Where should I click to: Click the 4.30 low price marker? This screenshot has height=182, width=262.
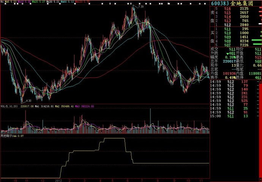pos(28,100)
